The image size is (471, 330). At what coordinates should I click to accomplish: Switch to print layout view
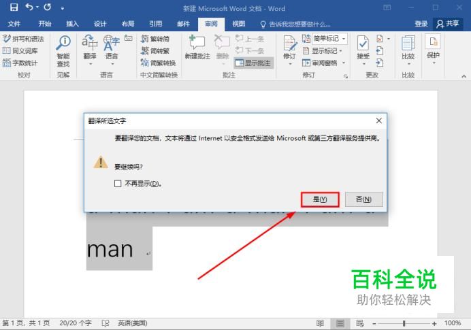340,323
